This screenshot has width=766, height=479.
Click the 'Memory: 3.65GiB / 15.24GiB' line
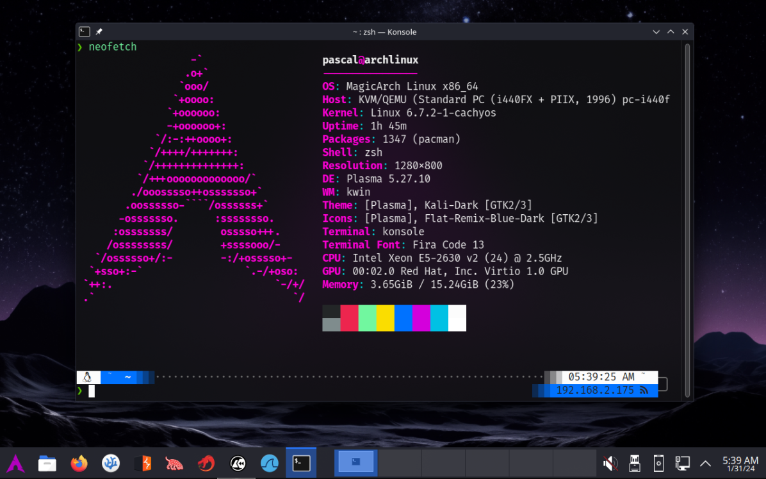click(x=418, y=285)
